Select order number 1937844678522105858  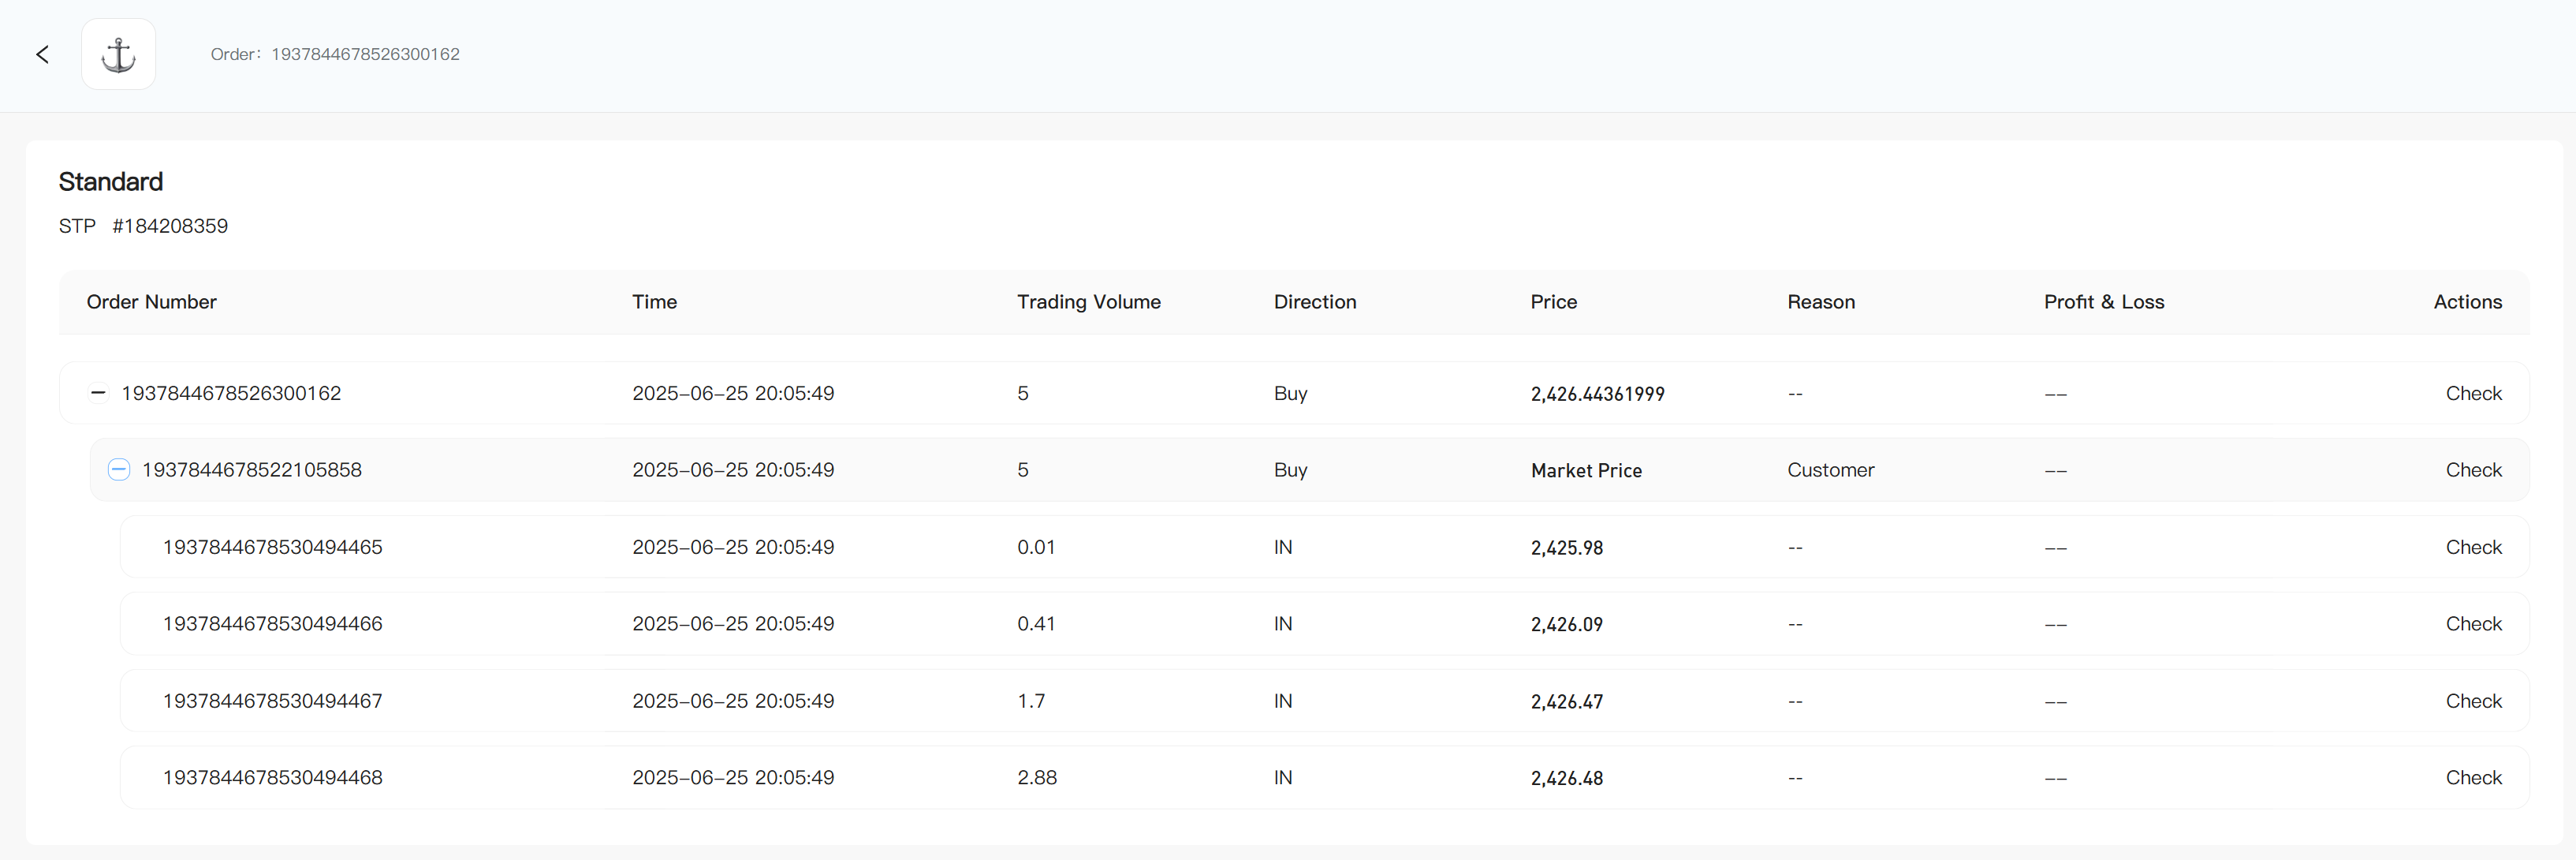click(252, 469)
